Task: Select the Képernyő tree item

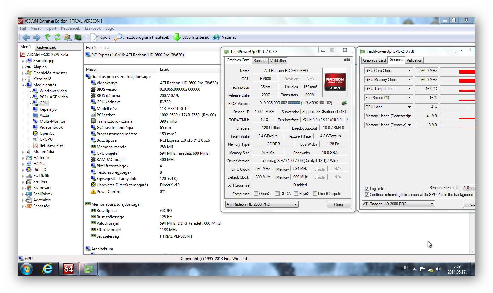Action: (48, 109)
